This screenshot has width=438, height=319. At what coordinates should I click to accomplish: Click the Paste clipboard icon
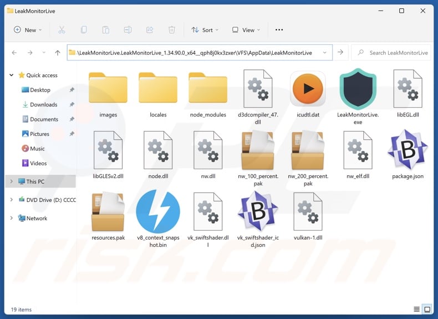click(105, 30)
